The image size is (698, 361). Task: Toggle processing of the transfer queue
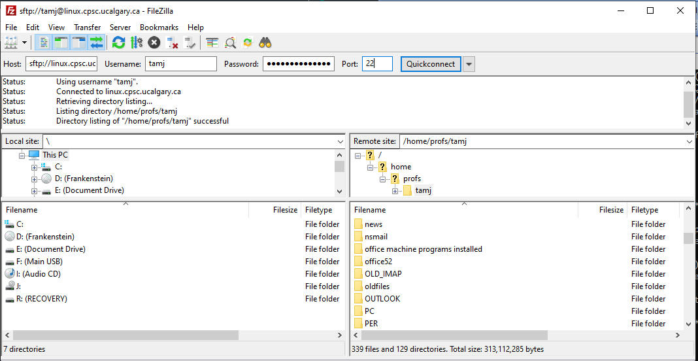tap(136, 43)
